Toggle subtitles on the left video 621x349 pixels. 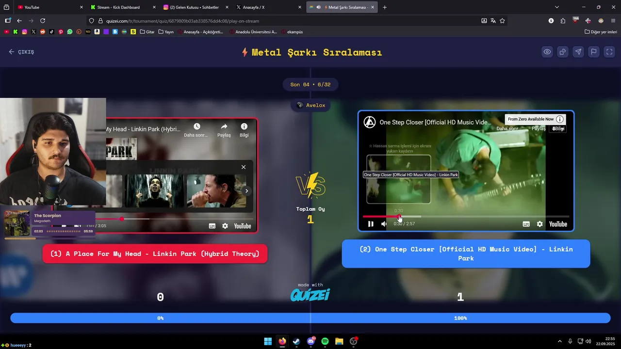[x=212, y=226]
